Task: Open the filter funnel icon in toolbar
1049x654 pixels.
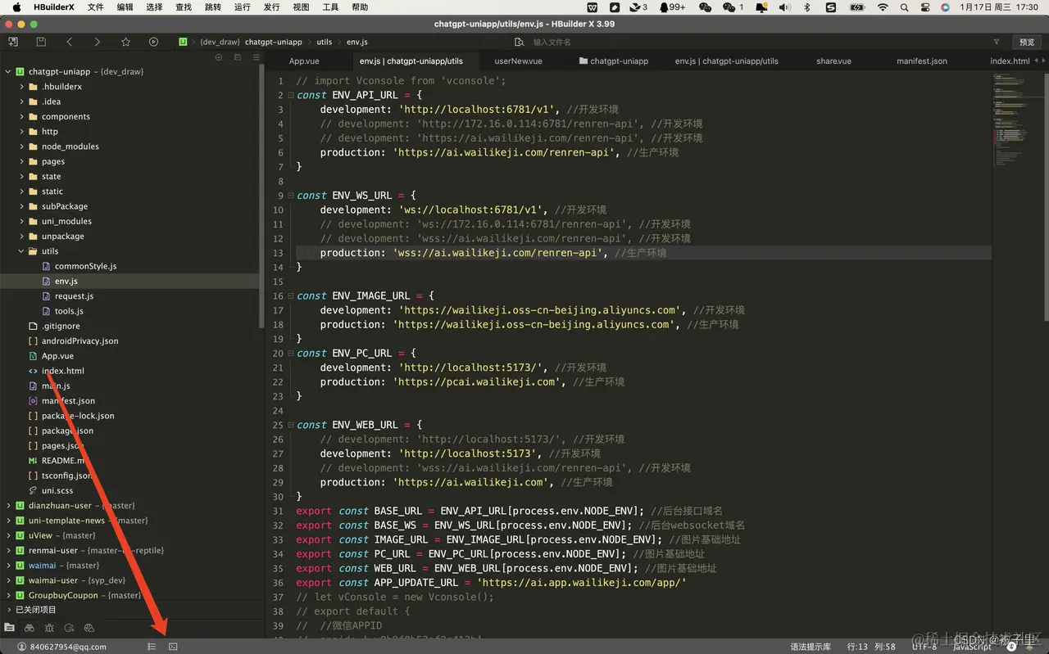Action: point(997,42)
